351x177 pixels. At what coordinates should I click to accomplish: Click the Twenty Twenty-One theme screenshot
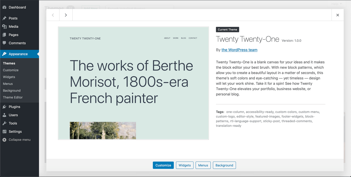pyautogui.click(x=133, y=83)
